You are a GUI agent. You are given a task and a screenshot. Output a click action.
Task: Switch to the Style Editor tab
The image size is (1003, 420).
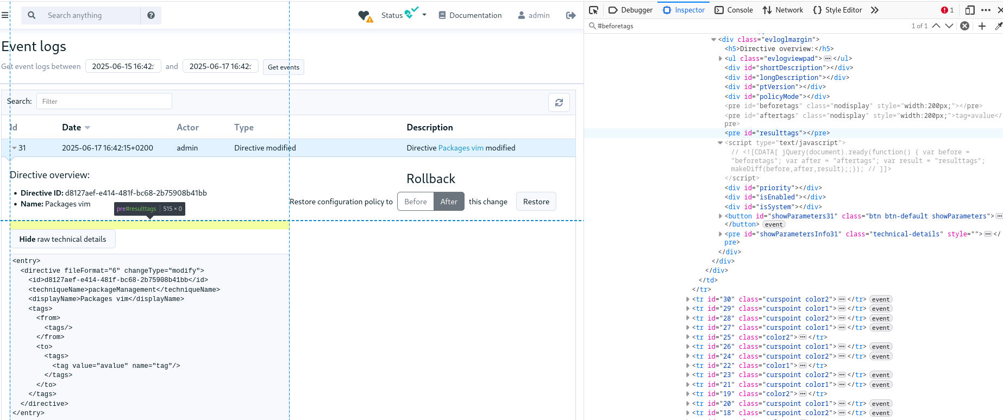tap(837, 10)
